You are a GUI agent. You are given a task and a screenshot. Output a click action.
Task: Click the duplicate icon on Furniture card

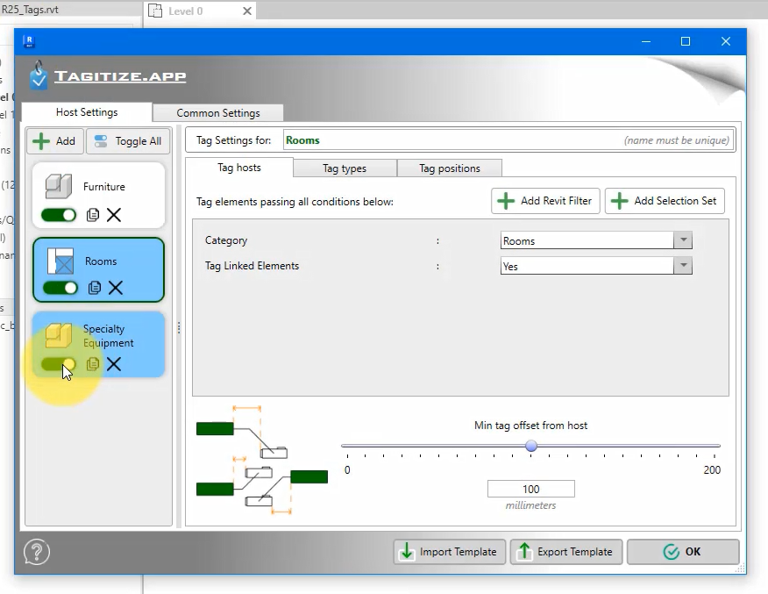point(93,215)
